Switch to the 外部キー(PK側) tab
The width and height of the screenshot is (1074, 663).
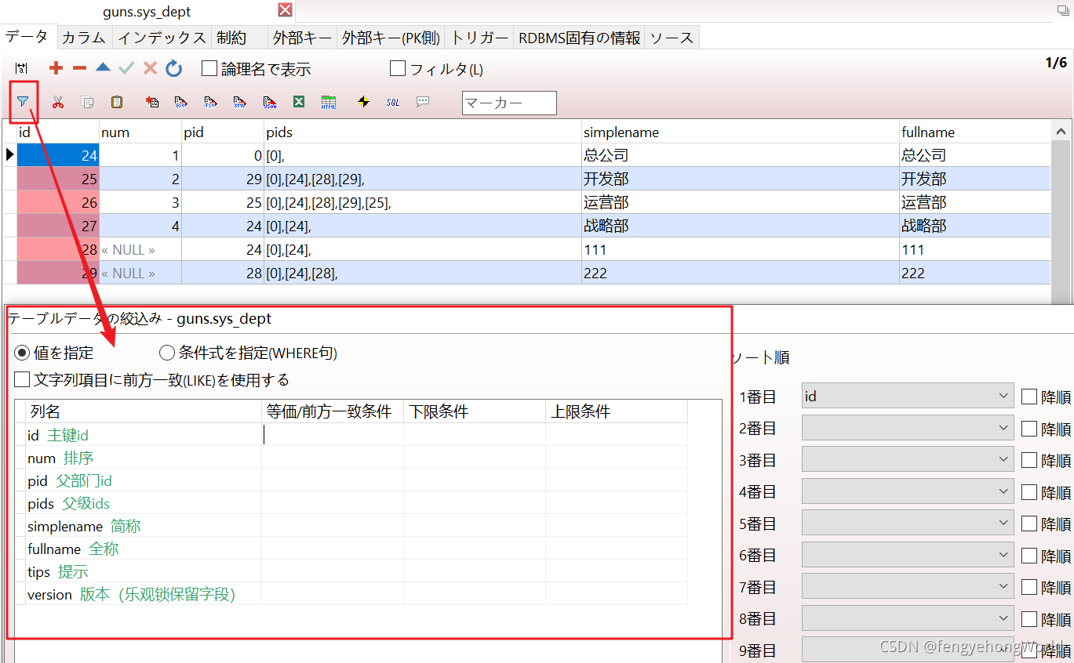pyautogui.click(x=391, y=38)
